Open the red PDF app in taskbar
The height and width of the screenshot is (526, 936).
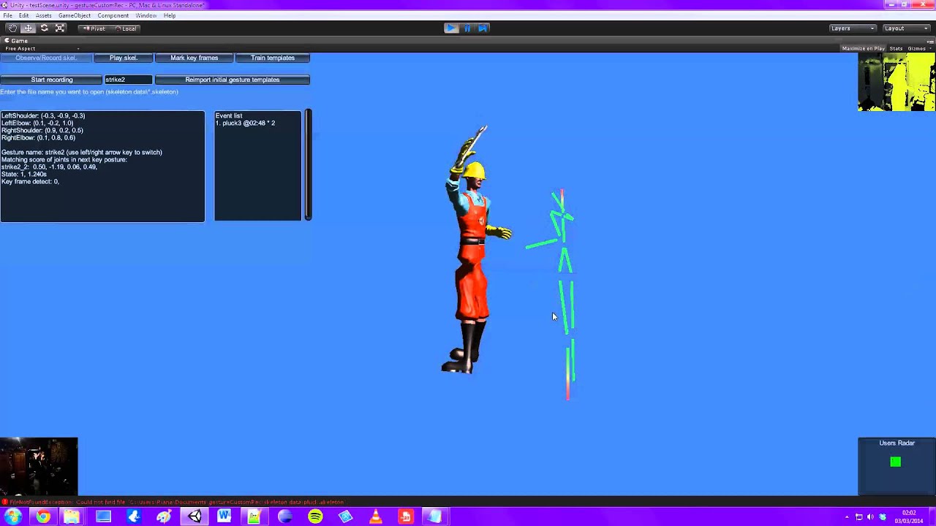pyautogui.click(x=405, y=517)
